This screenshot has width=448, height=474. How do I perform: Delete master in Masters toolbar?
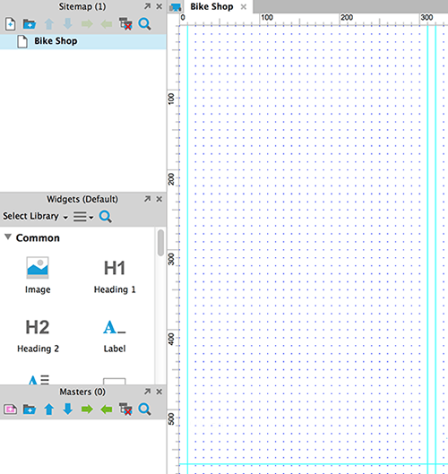coord(125,409)
